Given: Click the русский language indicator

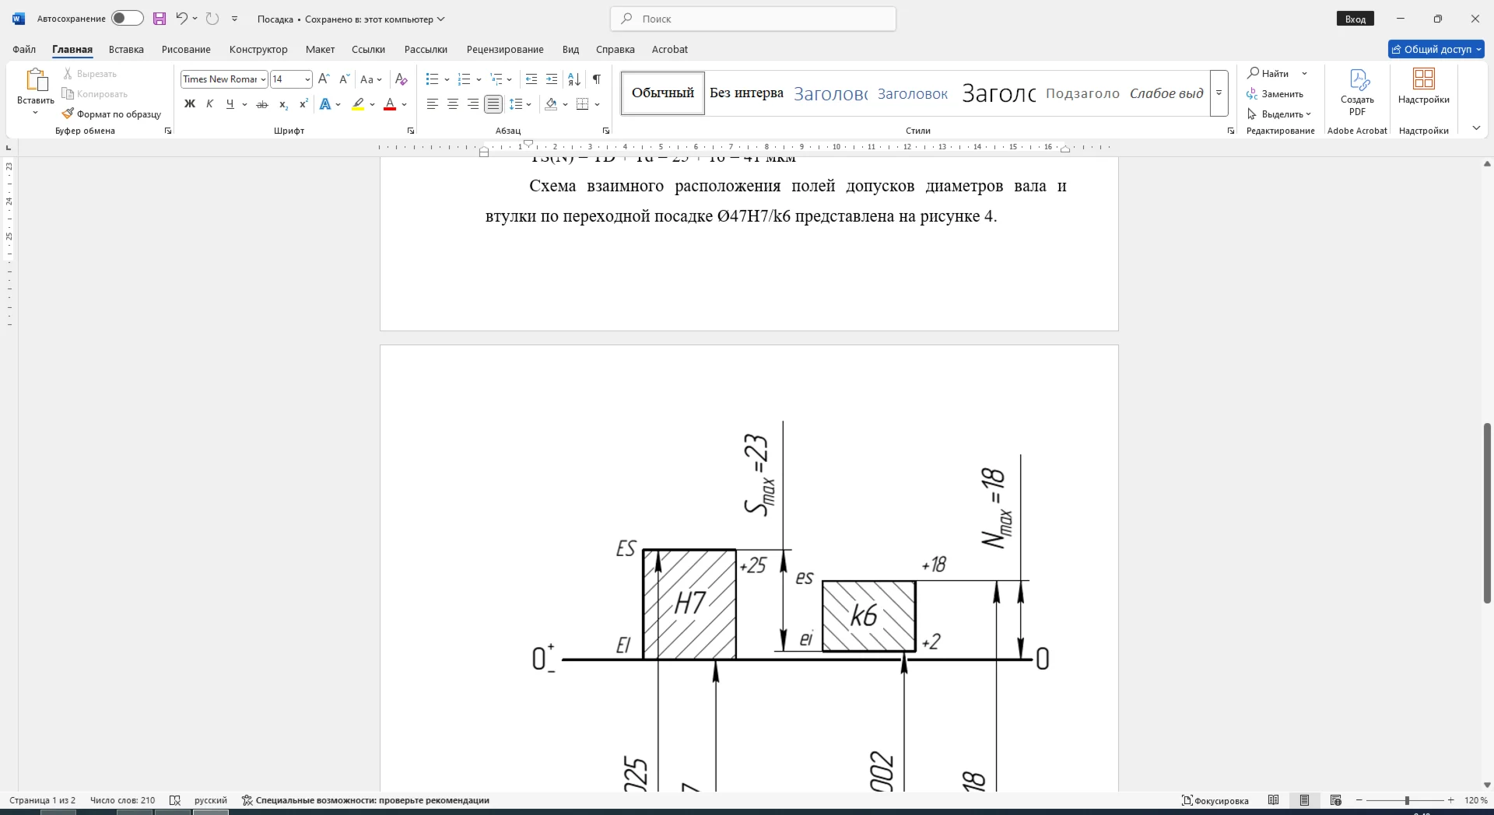Looking at the screenshot, I should pos(211,800).
